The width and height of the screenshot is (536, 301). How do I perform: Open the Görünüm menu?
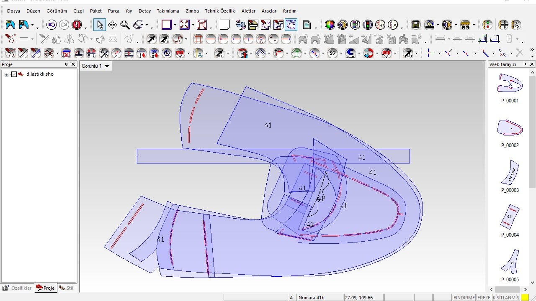(57, 11)
